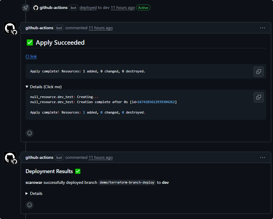
Task: Click the bot label on Apply Succeeded comment
Action: pyautogui.click(x=59, y=28)
